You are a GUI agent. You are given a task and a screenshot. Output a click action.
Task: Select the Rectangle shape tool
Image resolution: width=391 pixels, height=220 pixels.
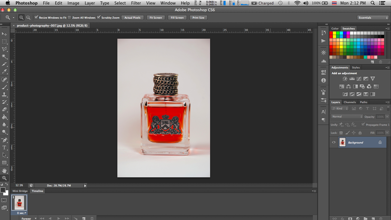click(x=4, y=162)
